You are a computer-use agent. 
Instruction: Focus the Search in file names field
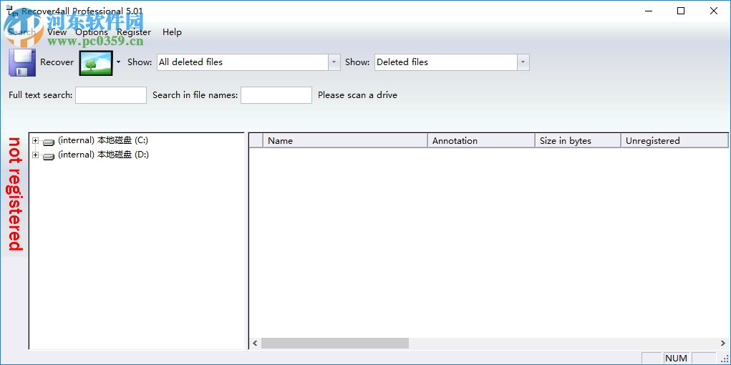(276, 95)
